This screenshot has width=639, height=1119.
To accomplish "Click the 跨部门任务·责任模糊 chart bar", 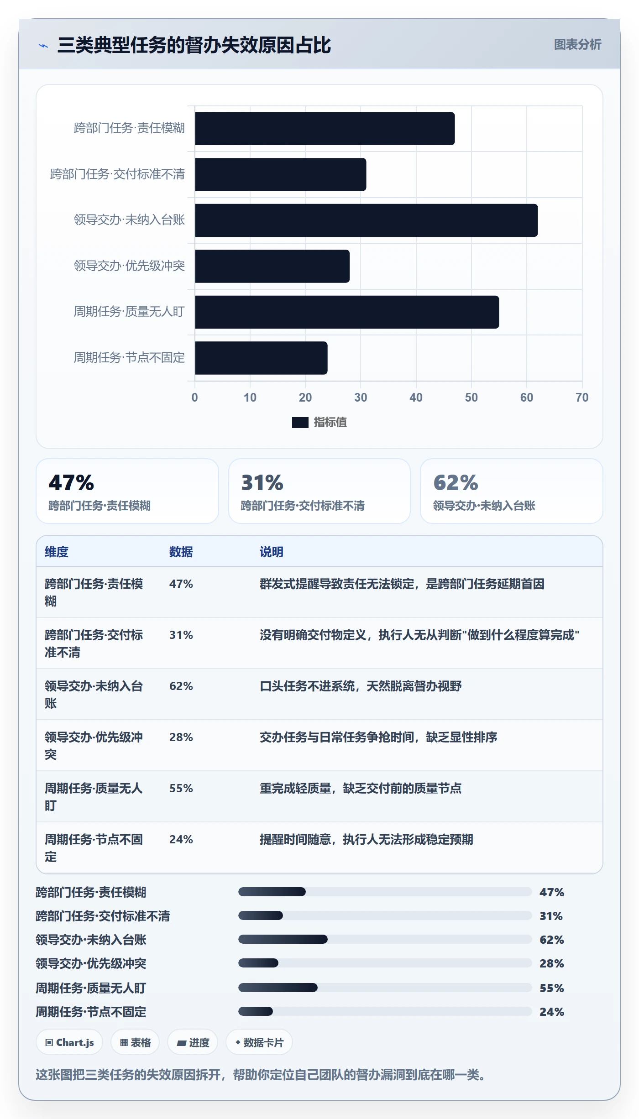I will pos(325,129).
